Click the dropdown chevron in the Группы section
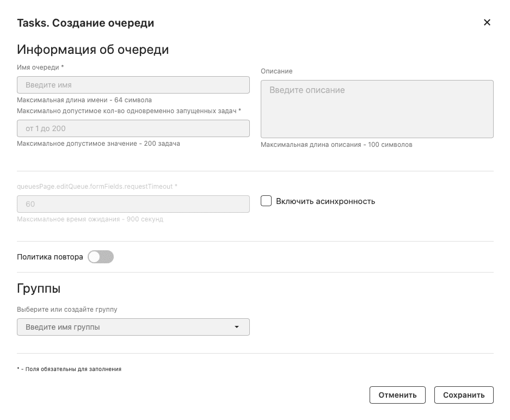The height and width of the screenshot is (420, 510). click(x=237, y=327)
